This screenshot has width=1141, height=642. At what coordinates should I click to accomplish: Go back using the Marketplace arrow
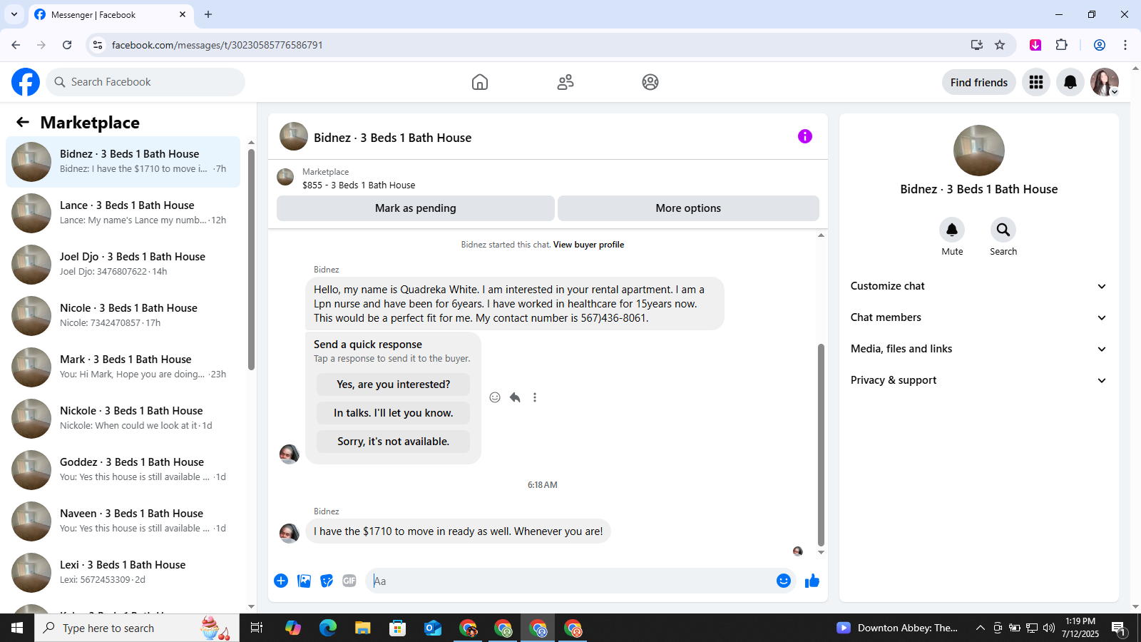tap(23, 122)
